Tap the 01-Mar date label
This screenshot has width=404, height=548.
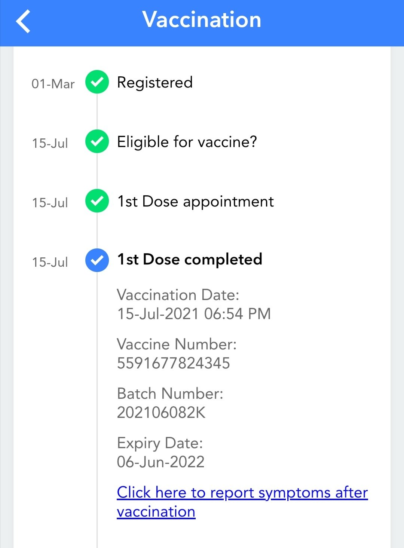(x=53, y=84)
